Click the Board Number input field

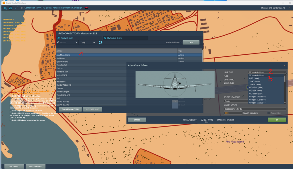point(233,113)
